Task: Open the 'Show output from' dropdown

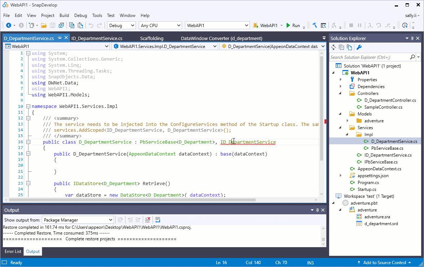Action: click(x=78, y=219)
